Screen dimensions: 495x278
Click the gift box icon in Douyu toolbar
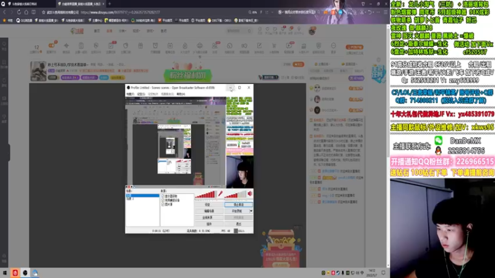pyautogui.click(x=140, y=46)
